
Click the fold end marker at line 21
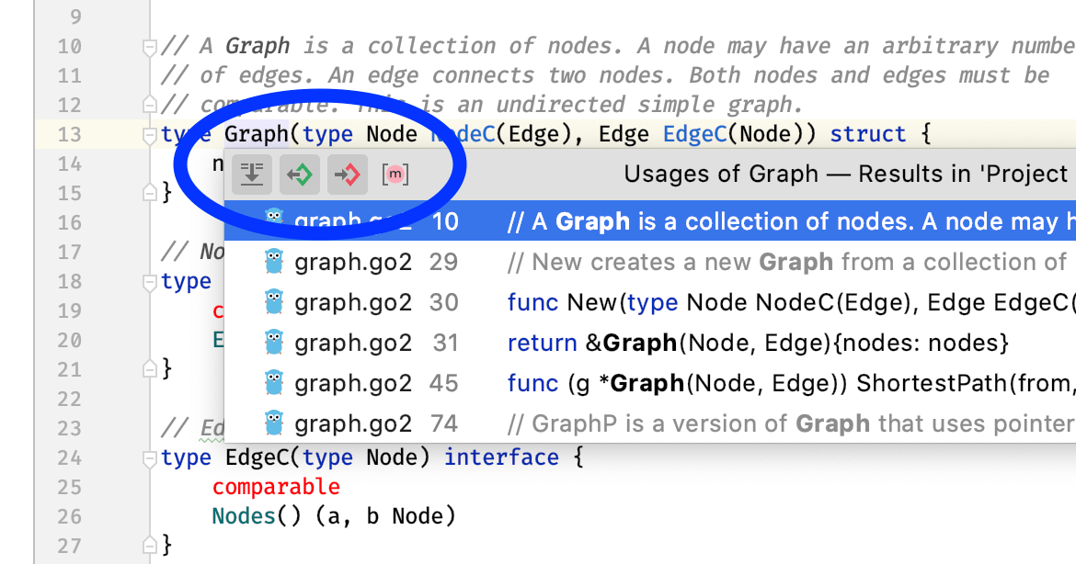(x=150, y=370)
